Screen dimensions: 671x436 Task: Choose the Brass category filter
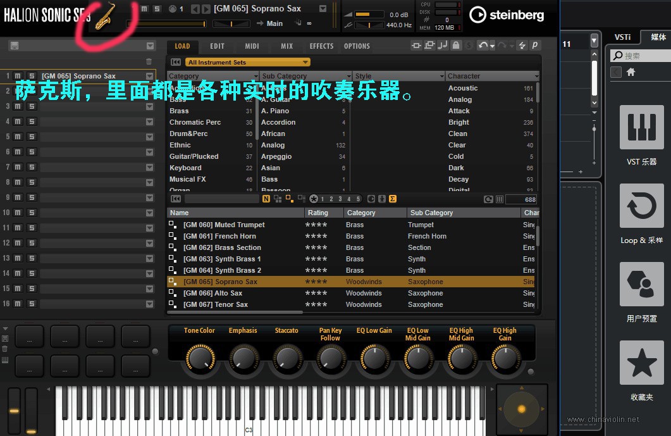click(211, 111)
